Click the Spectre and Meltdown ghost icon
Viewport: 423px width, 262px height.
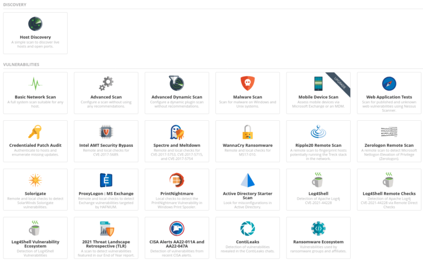[x=177, y=132]
